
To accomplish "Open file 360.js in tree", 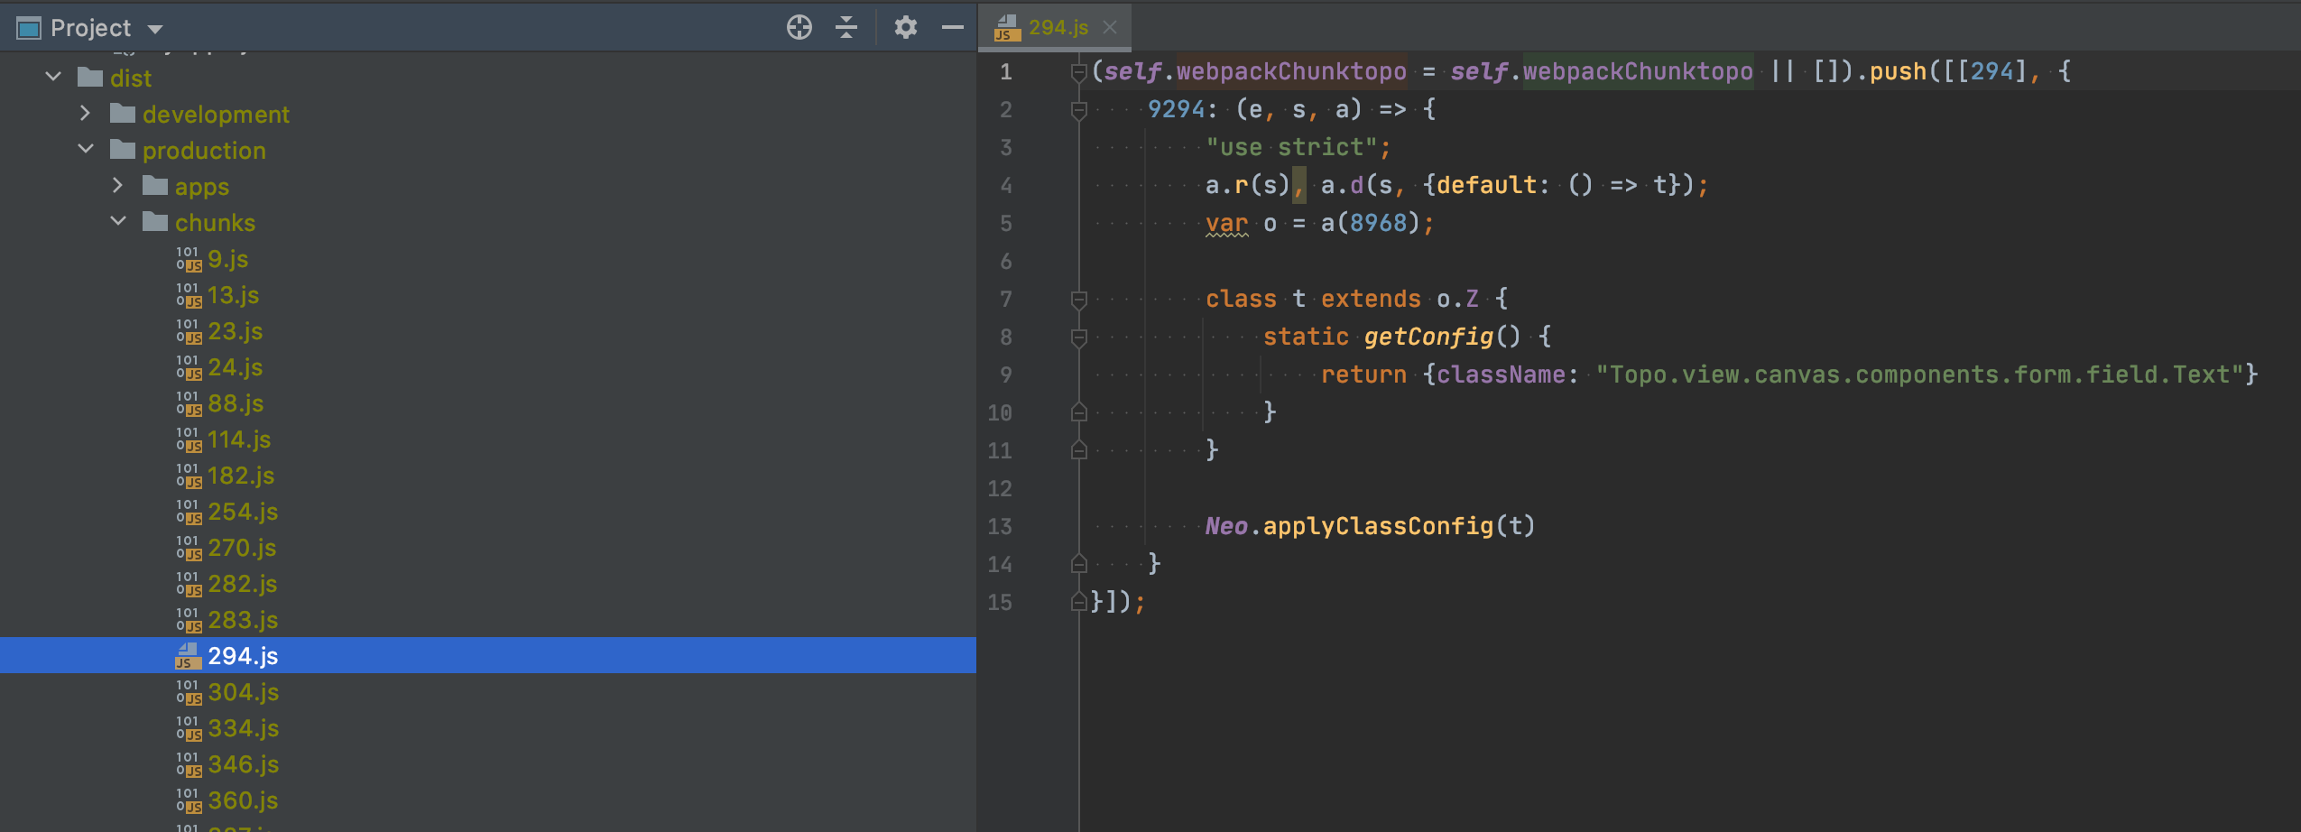I will (243, 800).
